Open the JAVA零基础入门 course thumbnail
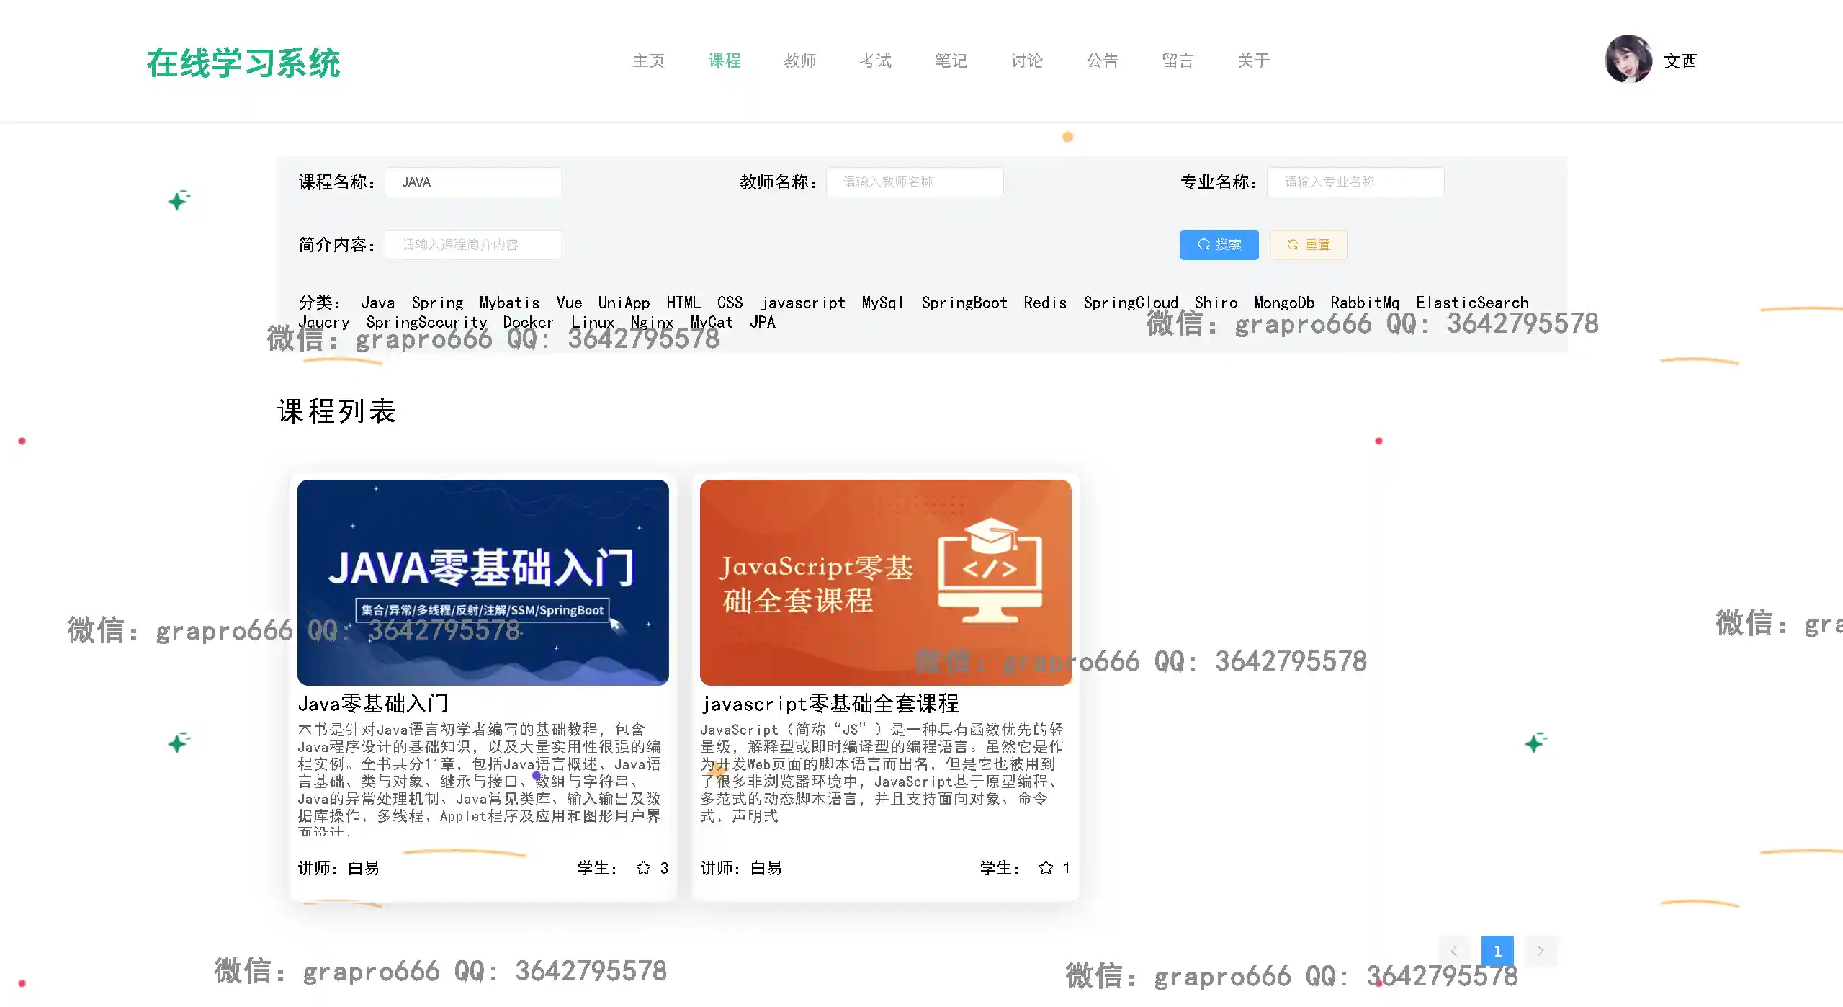Screen dimensions: 1843x1007 pos(483,582)
